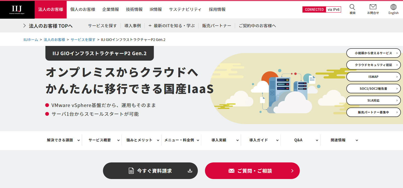Open 企業情報 menu
The height and width of the screenshot is (188, 403).
pos(111,10)
